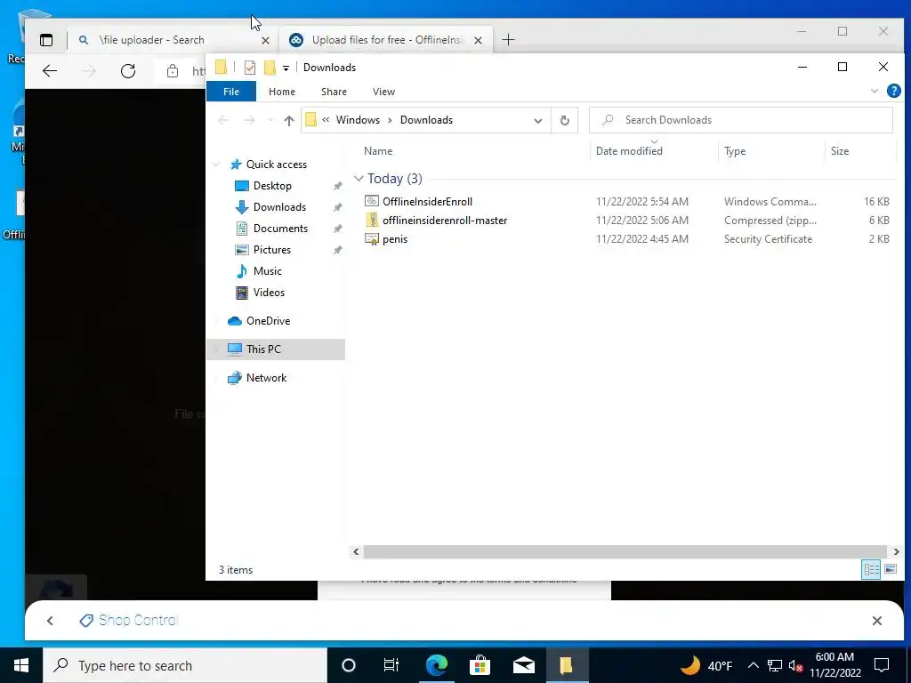This screenshot has height=683, width=911.
Task: Switch to details view layout icon
Action: click(x=870, y=570)
